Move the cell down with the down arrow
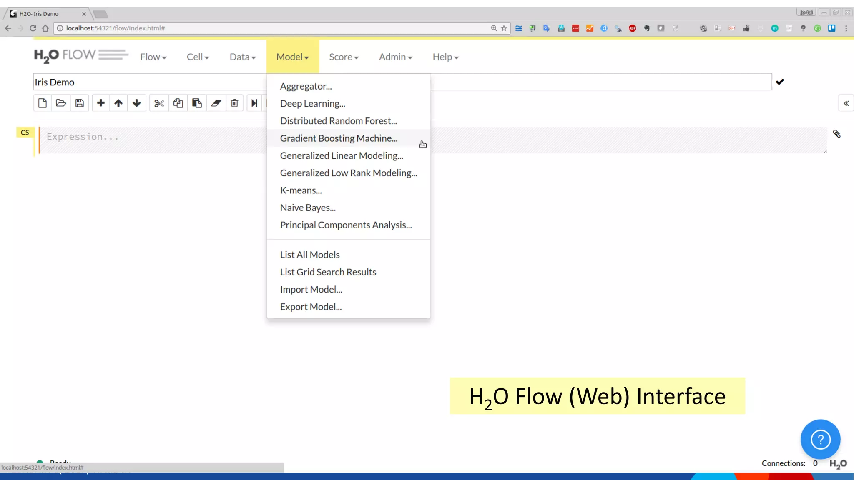The image size is (854, 480). (137, 103)
